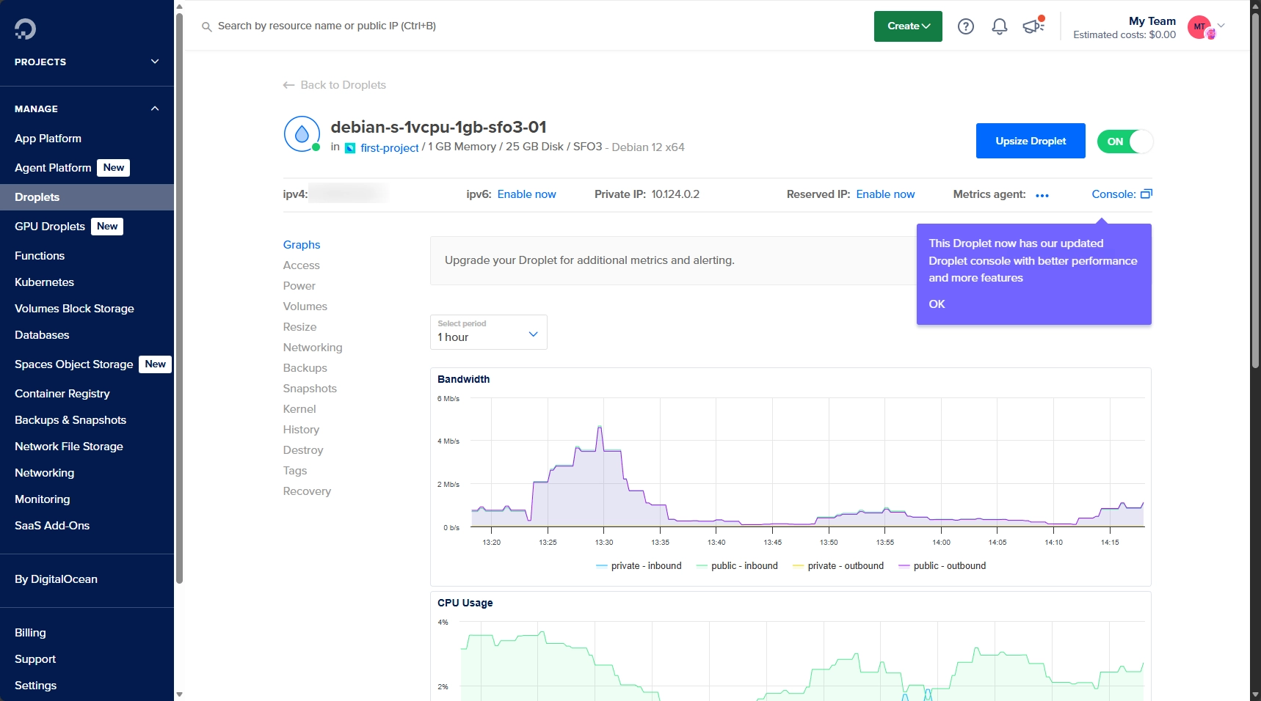
Task: Click the DigitalOcean logo icon
Action: [24, 29]
